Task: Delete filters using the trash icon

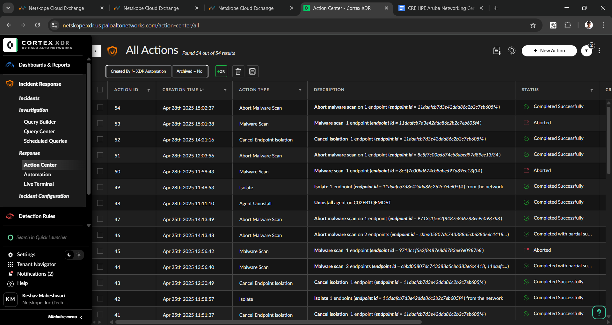Action: pos(238,71)
